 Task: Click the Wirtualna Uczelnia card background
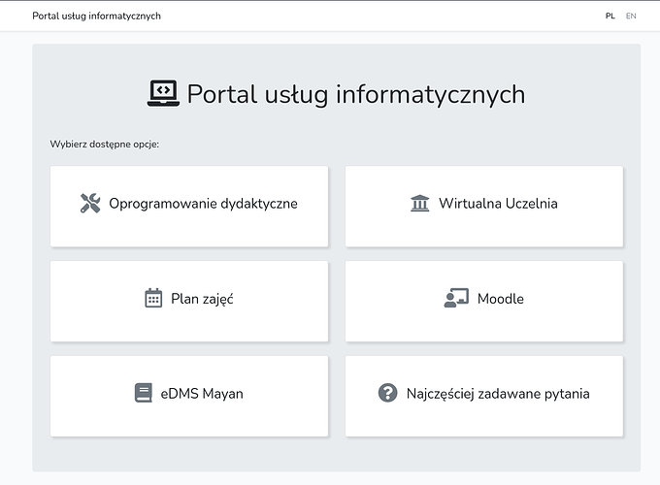coord(484,206)
